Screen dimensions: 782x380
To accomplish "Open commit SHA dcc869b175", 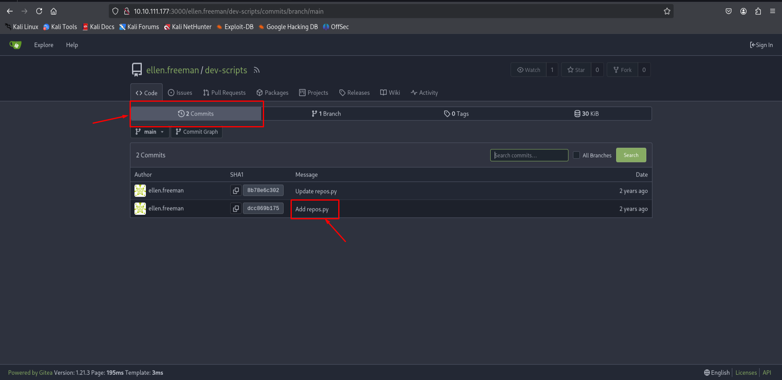I will (x=263, y=208).
